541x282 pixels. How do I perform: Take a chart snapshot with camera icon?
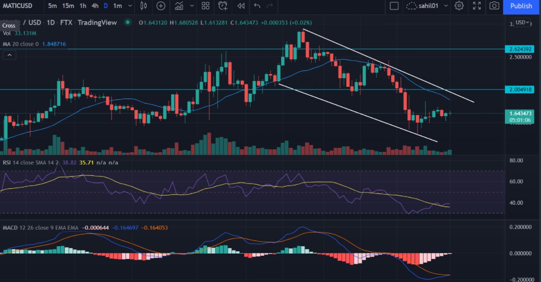coord(494,6)
